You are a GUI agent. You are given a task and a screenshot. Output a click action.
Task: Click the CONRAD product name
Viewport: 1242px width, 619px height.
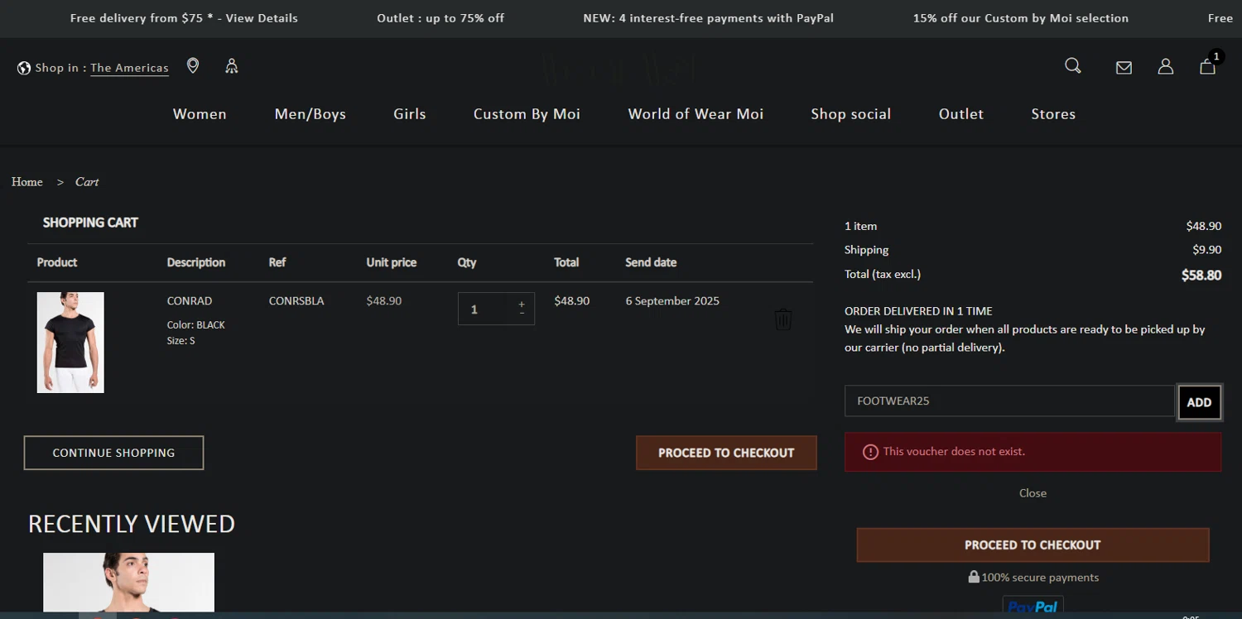(190, 301)
